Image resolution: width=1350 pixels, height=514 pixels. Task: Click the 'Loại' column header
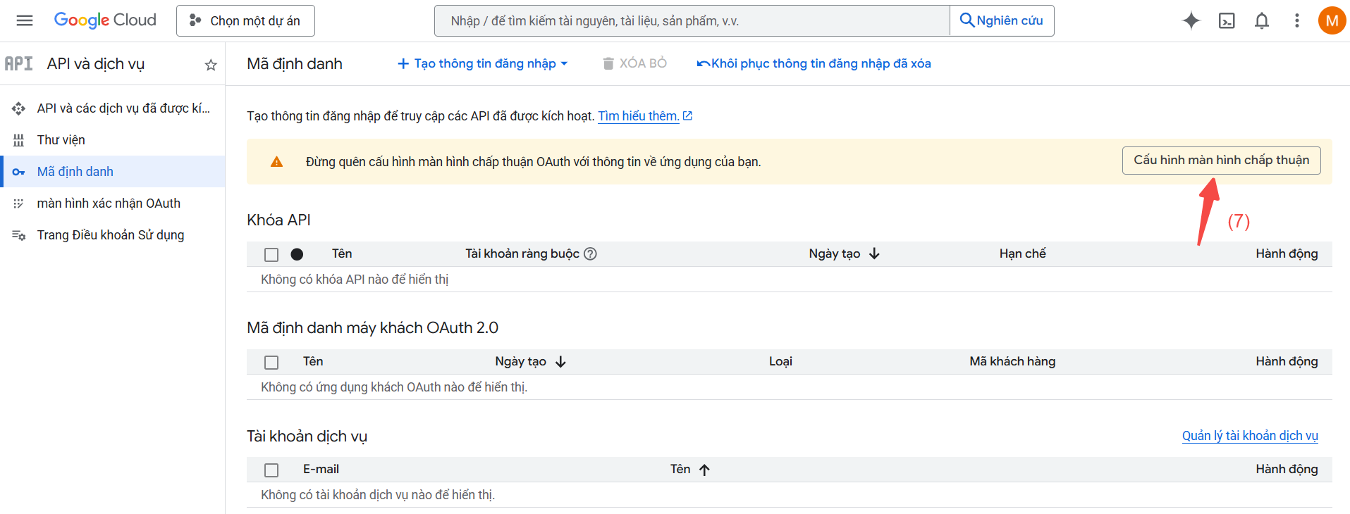(780, 361)
